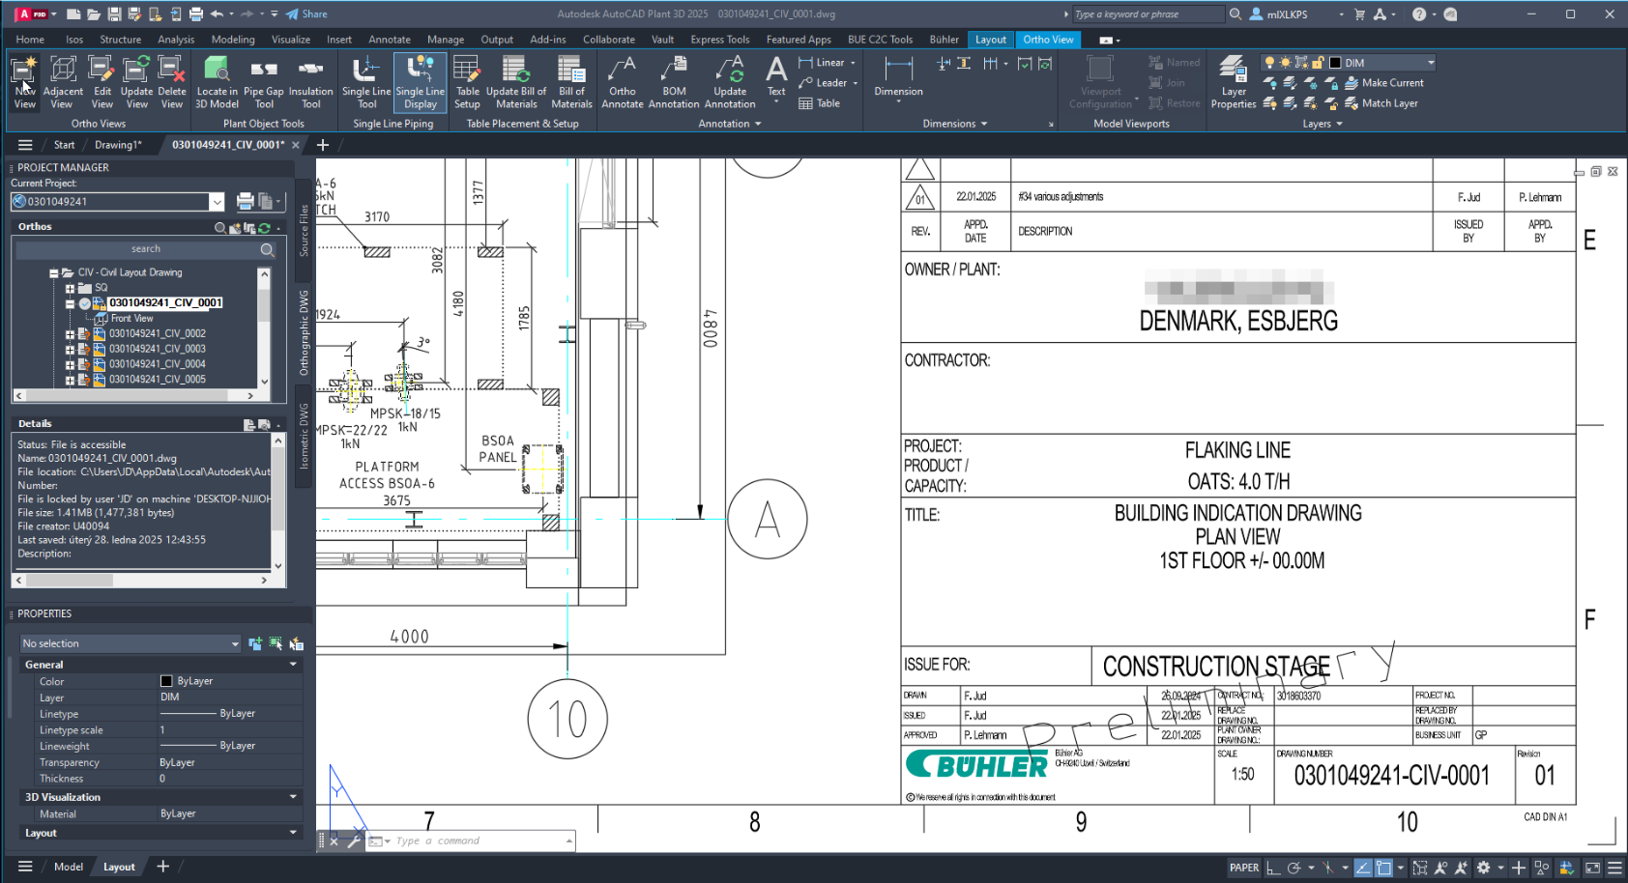Viewport: 1628px width, 883px height.
Task: Click the Clean Screen icon in the status bar
Action: (1592, 868)
